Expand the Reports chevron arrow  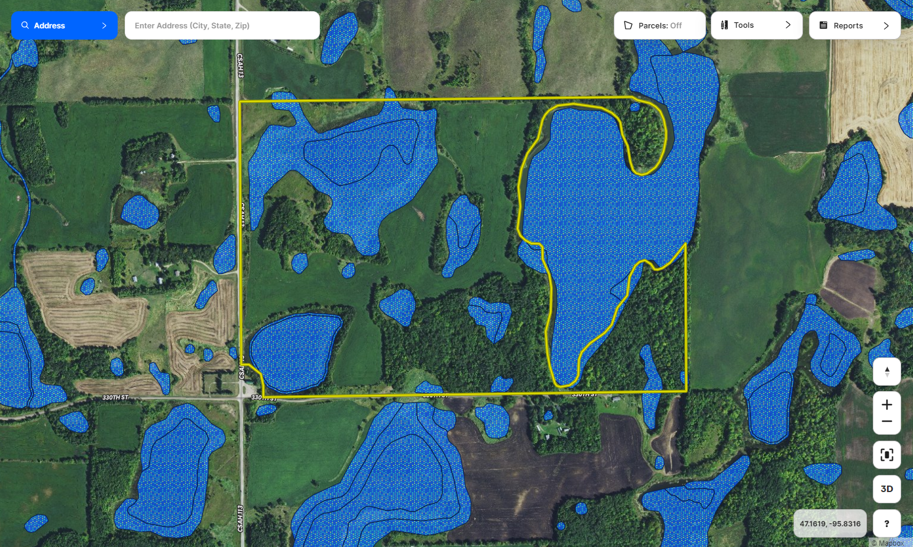886,25
